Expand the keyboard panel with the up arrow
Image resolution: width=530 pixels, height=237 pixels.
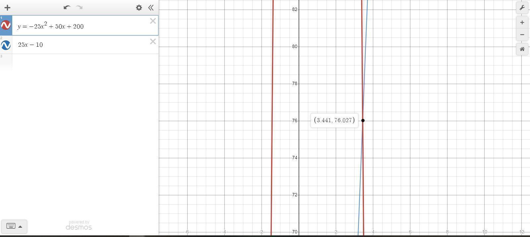[20, 226]
